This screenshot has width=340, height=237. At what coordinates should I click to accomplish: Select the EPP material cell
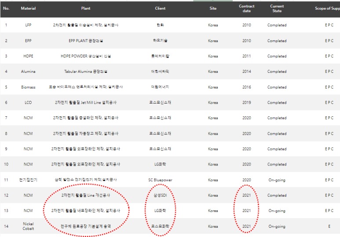(x=28, y=41)
